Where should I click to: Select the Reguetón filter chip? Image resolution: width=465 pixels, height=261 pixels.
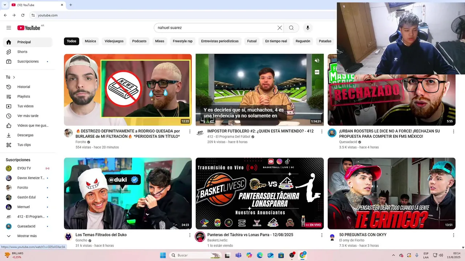(303, 41)
